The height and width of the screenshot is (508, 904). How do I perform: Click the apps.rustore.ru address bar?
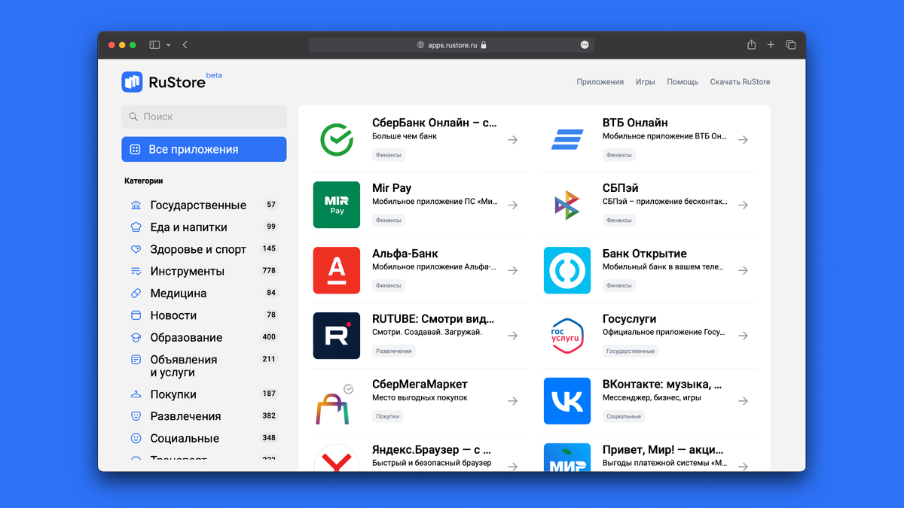(451, 45)
